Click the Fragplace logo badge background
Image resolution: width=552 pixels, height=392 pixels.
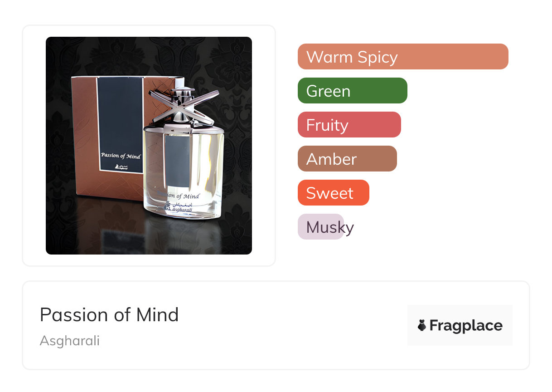pyautogui.click(x=460, y=325)
